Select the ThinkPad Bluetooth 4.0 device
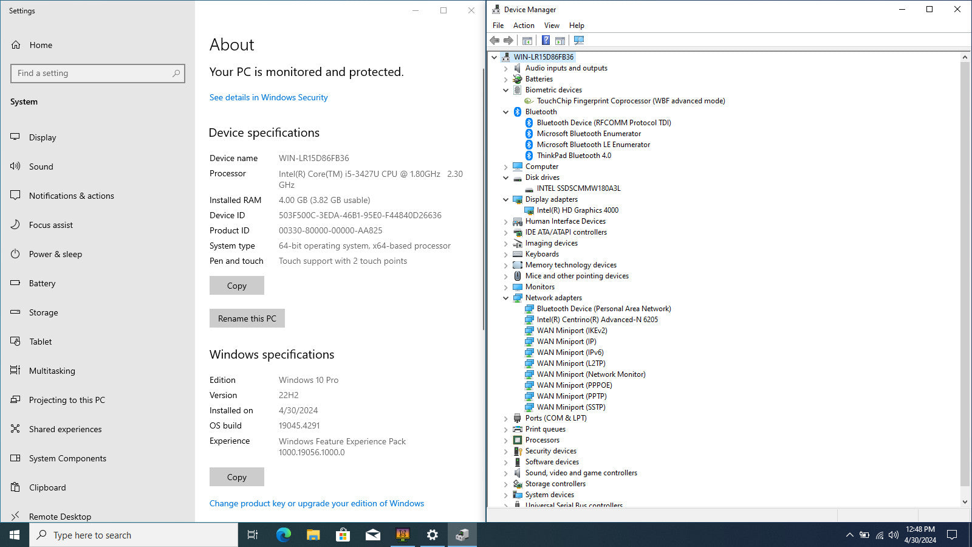The width and height of the screenshot is (972, 547). point(573,156)
